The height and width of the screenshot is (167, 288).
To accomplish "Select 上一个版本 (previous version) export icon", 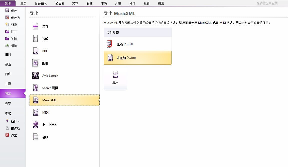I will pyautogui.click(x=36, y=125).
